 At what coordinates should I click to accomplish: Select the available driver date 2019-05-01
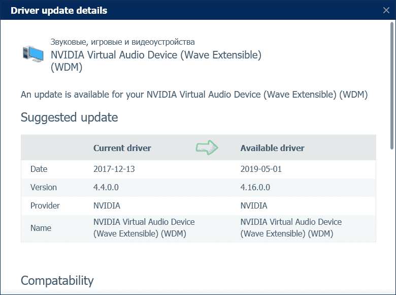[261, 169]
